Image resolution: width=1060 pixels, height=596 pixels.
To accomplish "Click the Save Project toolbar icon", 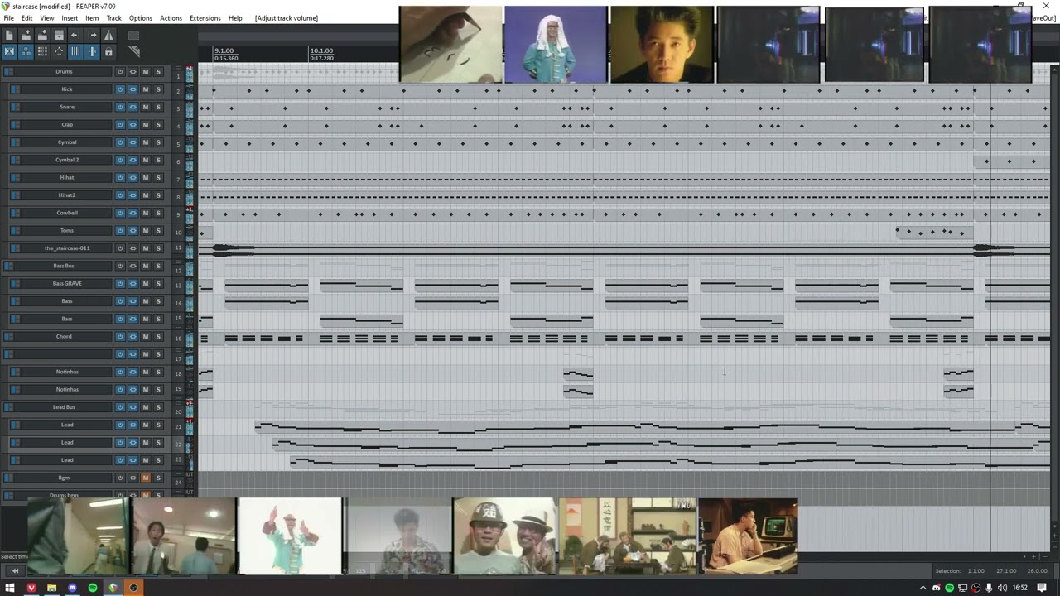I will (x=42, y=35).
